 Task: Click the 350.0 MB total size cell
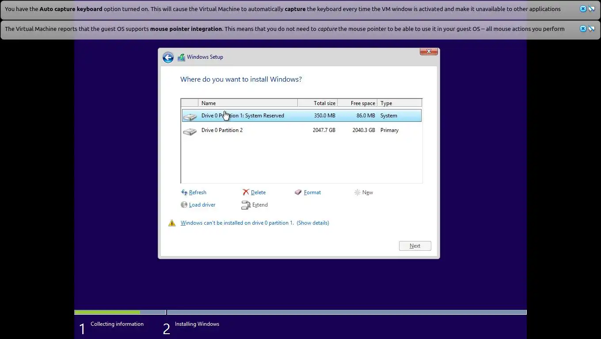(x=325, y=116)
